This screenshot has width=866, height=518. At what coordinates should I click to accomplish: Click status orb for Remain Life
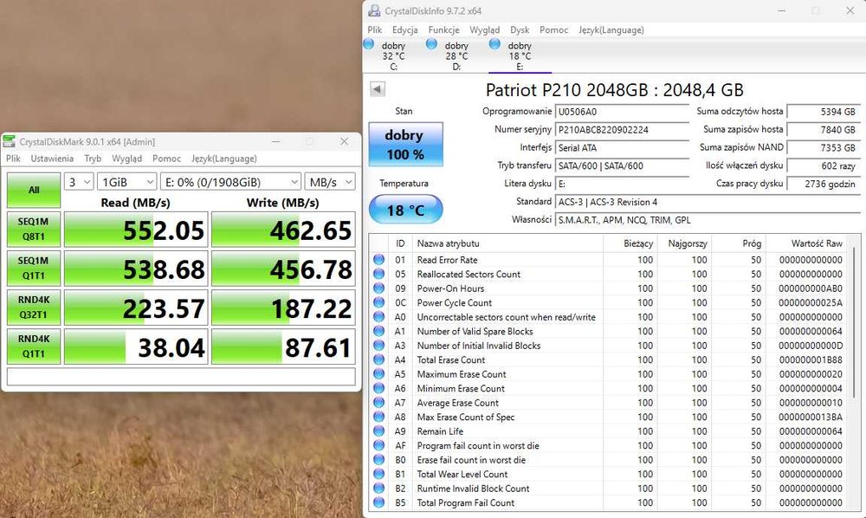(379, 431)
